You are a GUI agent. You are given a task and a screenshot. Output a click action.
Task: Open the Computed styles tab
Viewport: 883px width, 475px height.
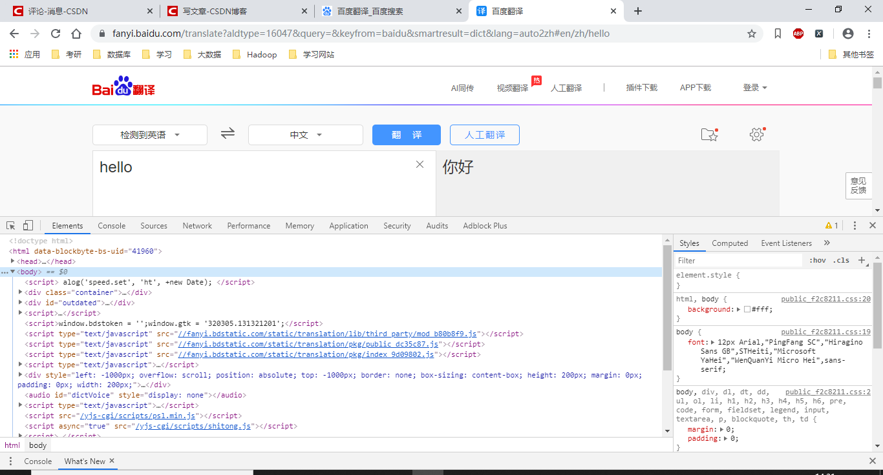730,243
